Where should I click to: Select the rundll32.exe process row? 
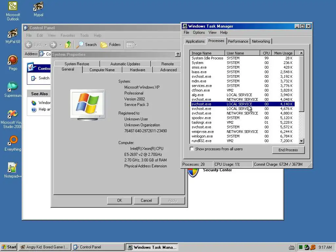(242, 141)
